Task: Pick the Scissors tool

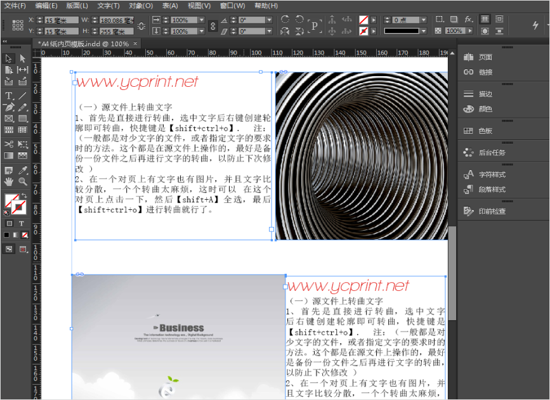Action: coord(9,144)
